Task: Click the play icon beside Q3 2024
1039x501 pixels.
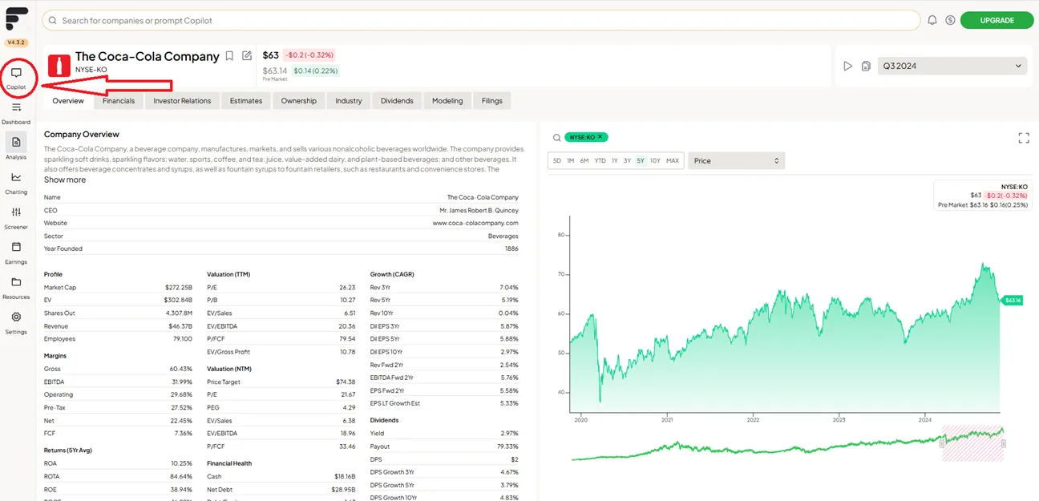Action: tap(847, 66)
